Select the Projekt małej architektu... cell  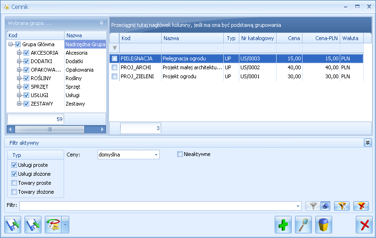tap(192, 67)
